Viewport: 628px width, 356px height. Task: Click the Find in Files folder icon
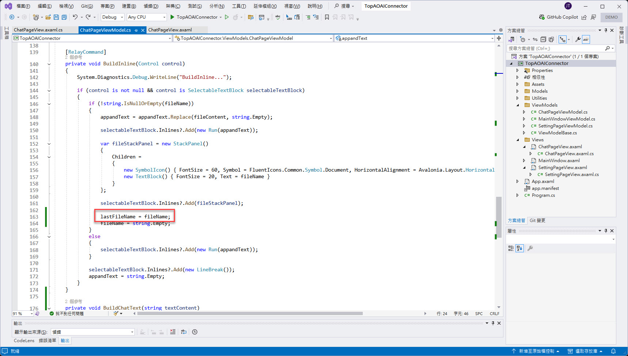coord(251,17)
